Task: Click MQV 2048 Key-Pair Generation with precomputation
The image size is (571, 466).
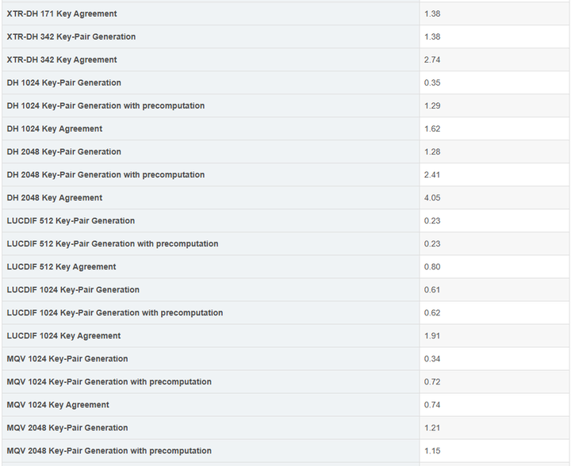Action: click(109, 451)
